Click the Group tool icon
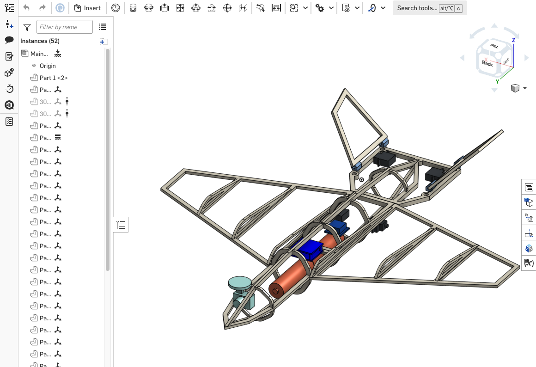 pos(293,8)
